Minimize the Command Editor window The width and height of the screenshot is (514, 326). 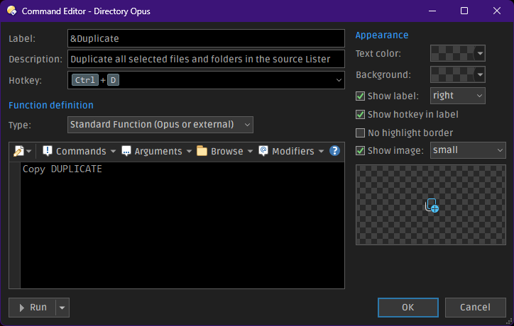coord(432,11)
